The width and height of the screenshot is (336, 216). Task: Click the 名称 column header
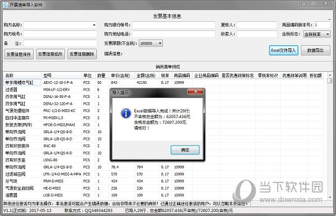coord(22,76)
